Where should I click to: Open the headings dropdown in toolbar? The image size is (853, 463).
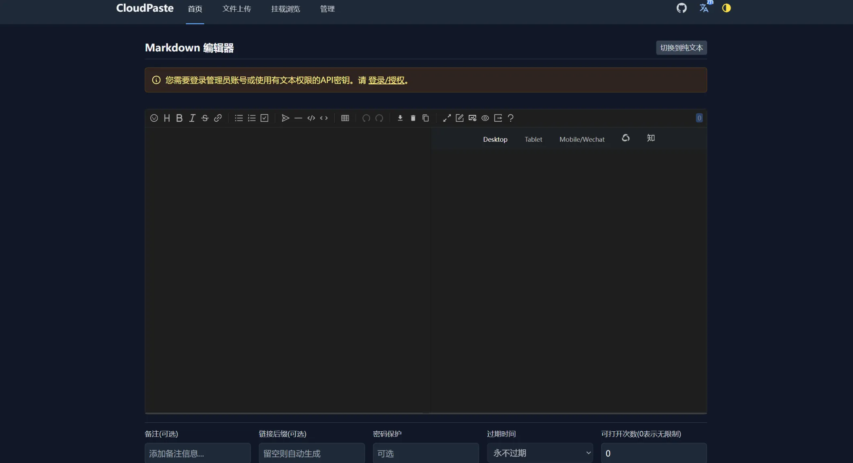[x=167, y=118]
